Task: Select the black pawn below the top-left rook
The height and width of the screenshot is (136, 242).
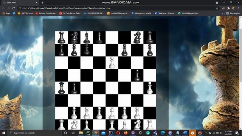Action: pos(61,50)
